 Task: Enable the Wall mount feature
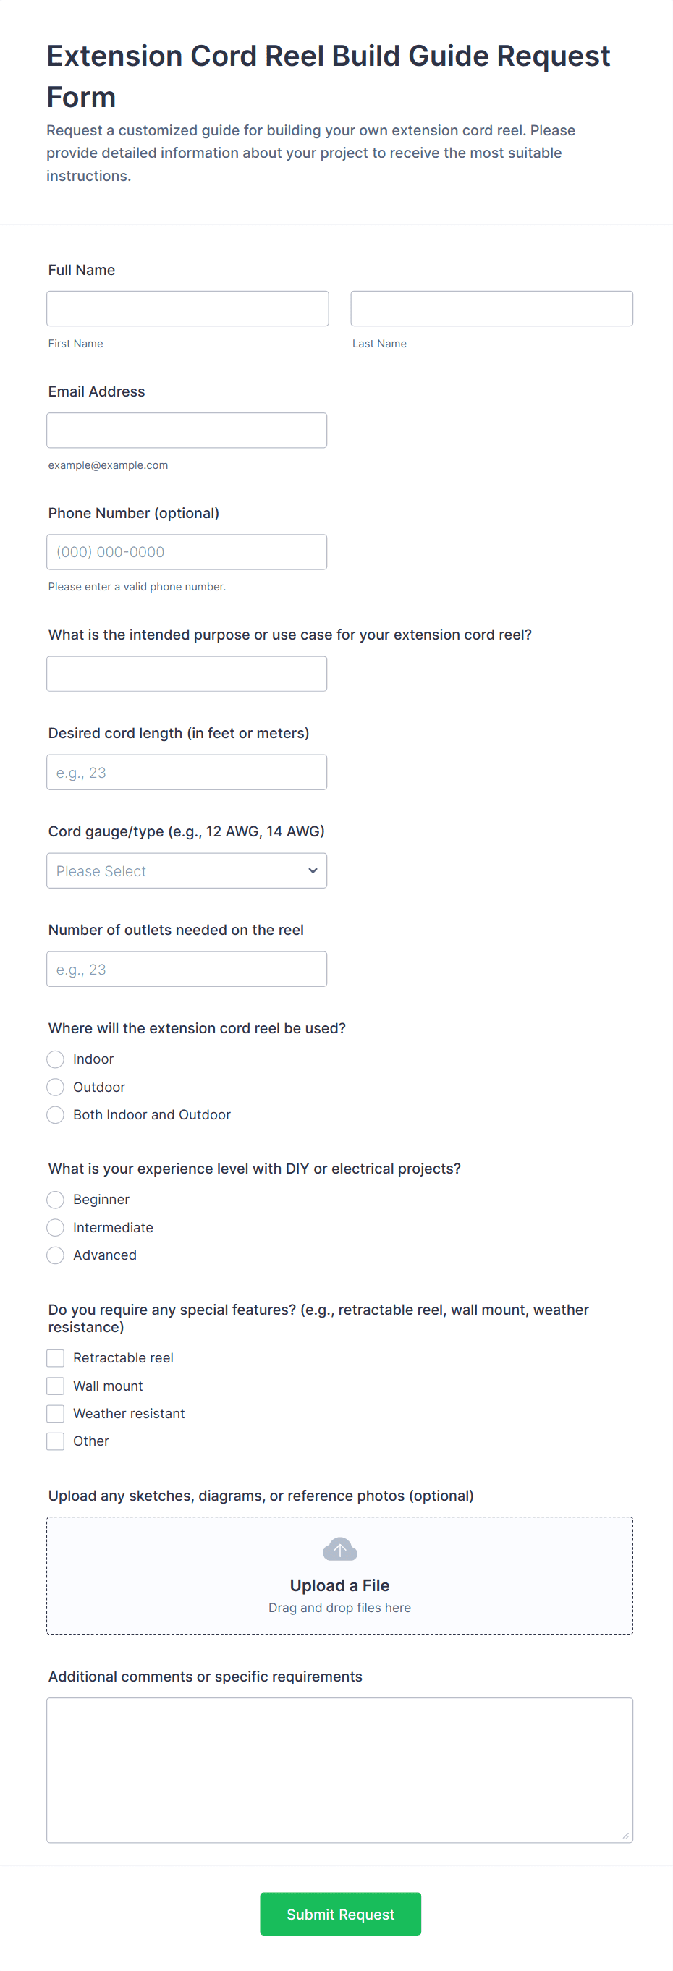click(x=55, y=1386)
